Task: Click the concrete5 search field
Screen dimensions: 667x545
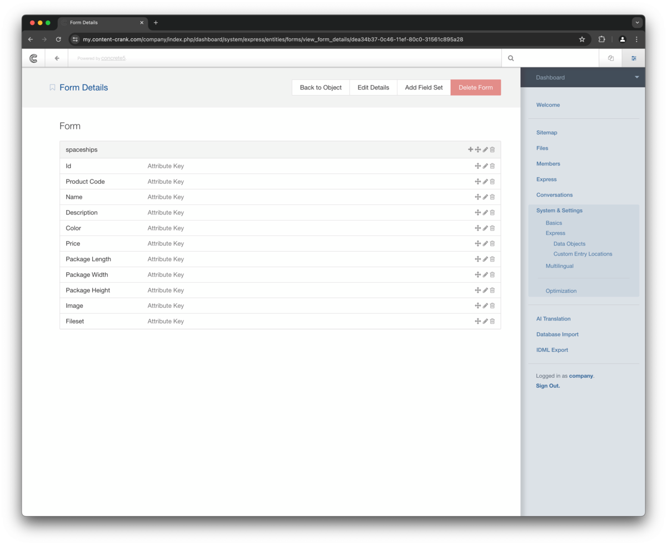Action: (550, 58)
